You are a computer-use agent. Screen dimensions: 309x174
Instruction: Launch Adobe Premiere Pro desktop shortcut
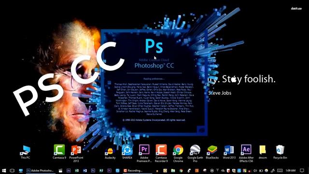pyautogui.click(x=144, y=154)
